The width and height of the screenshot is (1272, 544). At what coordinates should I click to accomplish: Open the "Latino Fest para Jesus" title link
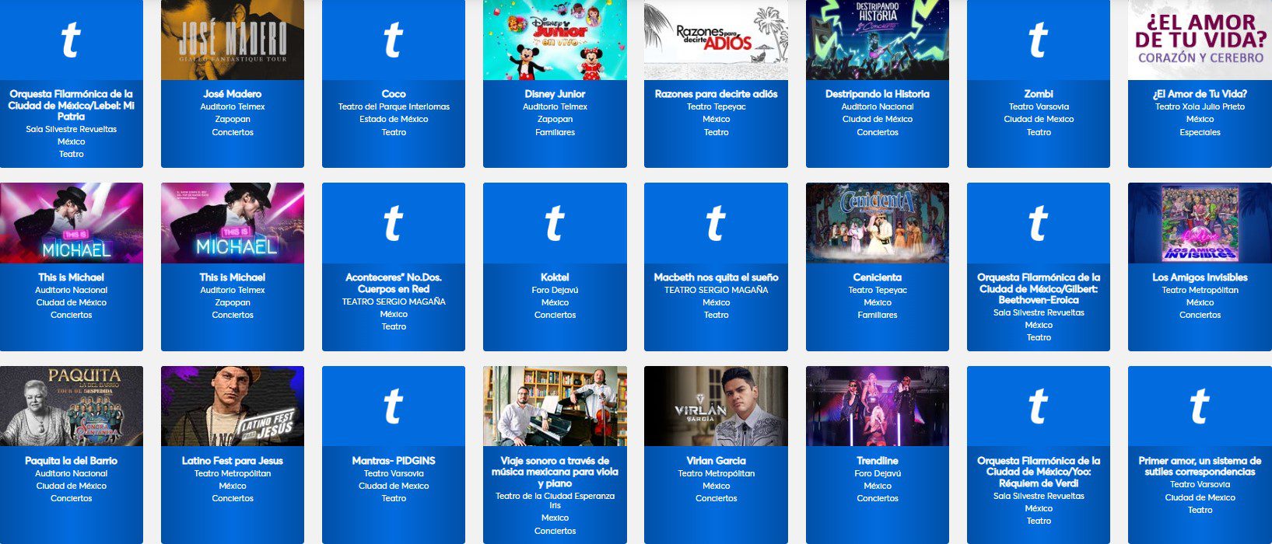pyautogui.click(x=233, y=461)
